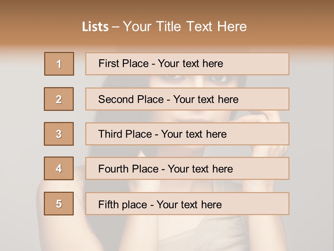The height and width of the screenshot is (251, 334).
Task: Click 'Your text here' in Fourth Place row
Action: (200, 169)
